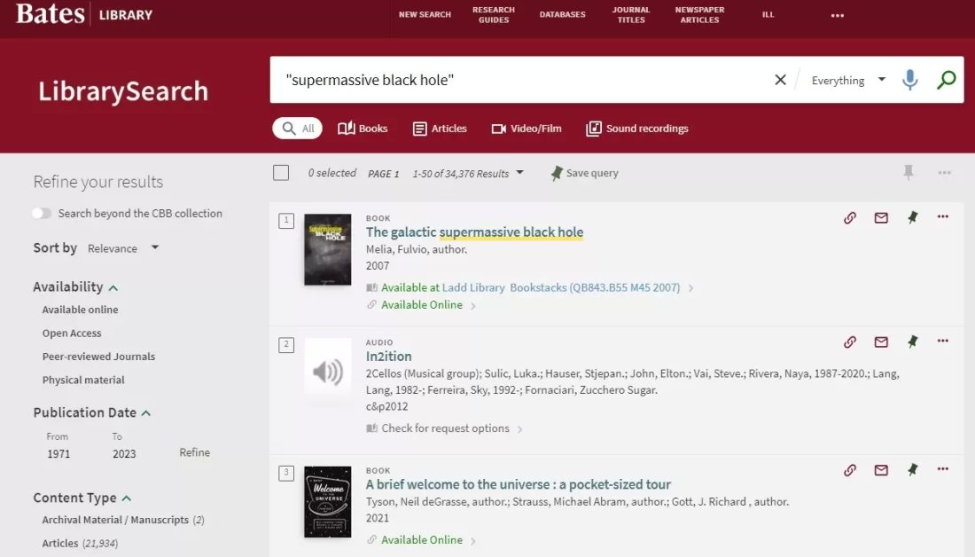
Task: Open the permalink for the first result
Action: coord(850,217)
